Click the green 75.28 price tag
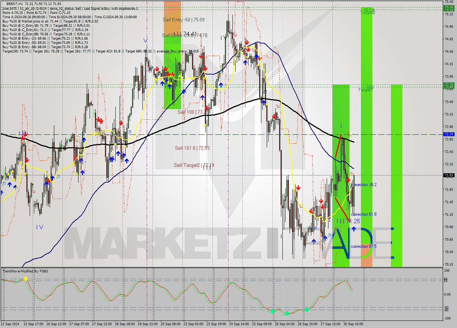Viewport: 457px width, 328px height. click(x=449, y=7)
